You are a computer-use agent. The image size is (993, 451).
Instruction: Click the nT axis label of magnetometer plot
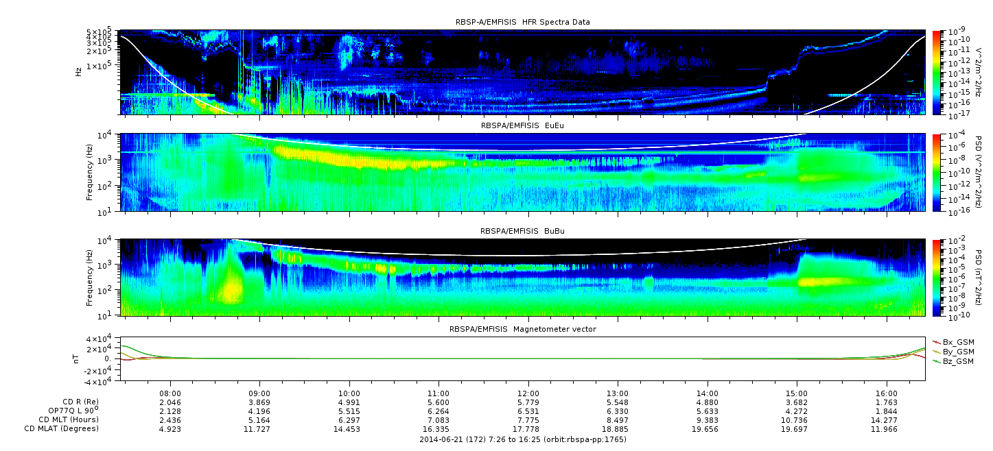(77, 358)
